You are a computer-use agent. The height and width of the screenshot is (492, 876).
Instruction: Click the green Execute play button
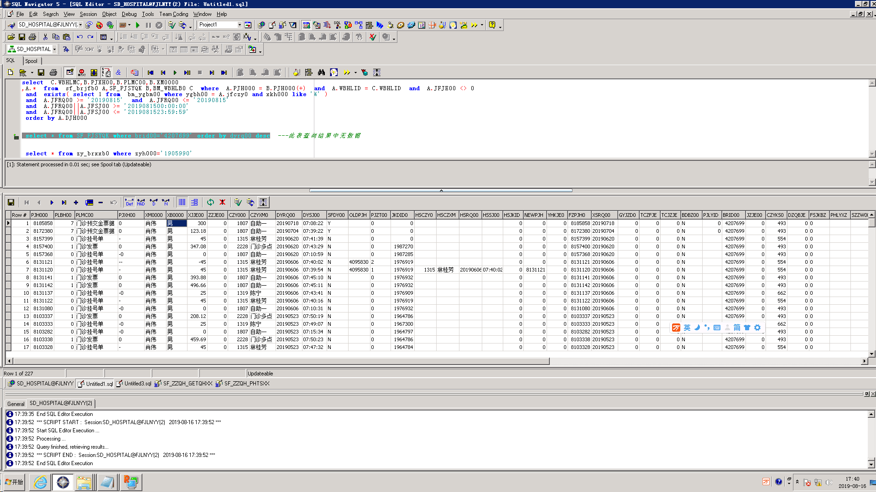pyautogui.click(x=137, y=25)
